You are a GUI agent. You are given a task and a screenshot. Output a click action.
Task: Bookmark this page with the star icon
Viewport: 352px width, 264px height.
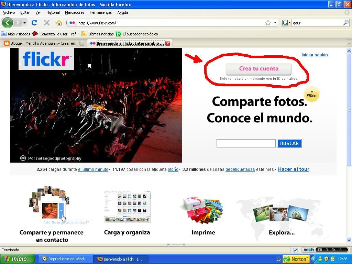(268, 23)
